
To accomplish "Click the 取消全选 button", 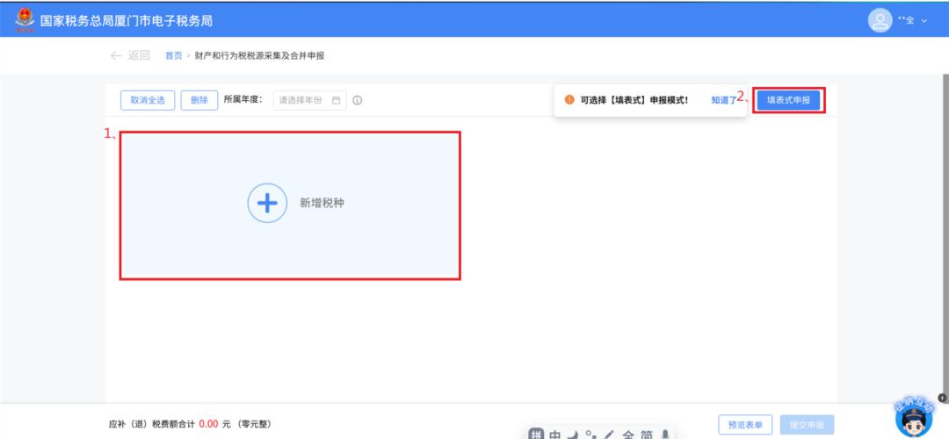I will pyautogui.click(x=148, y=100).
